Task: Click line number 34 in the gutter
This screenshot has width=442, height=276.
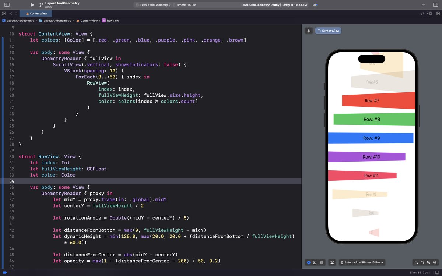Action: (11, 181)
